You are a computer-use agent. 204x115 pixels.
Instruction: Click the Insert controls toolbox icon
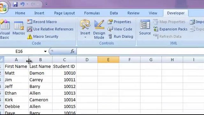pyautogui.click(x=85, y=25)
